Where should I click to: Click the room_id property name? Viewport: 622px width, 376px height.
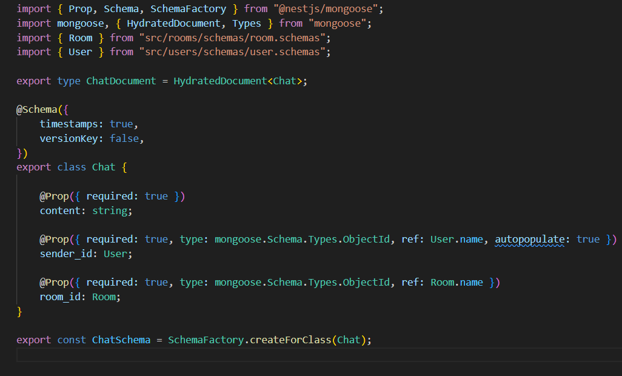tap(60, 297)
